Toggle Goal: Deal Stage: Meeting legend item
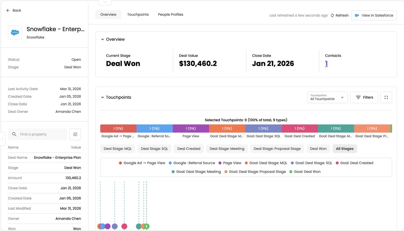This screenshot has height=231, width=404. tap(196, 172)
